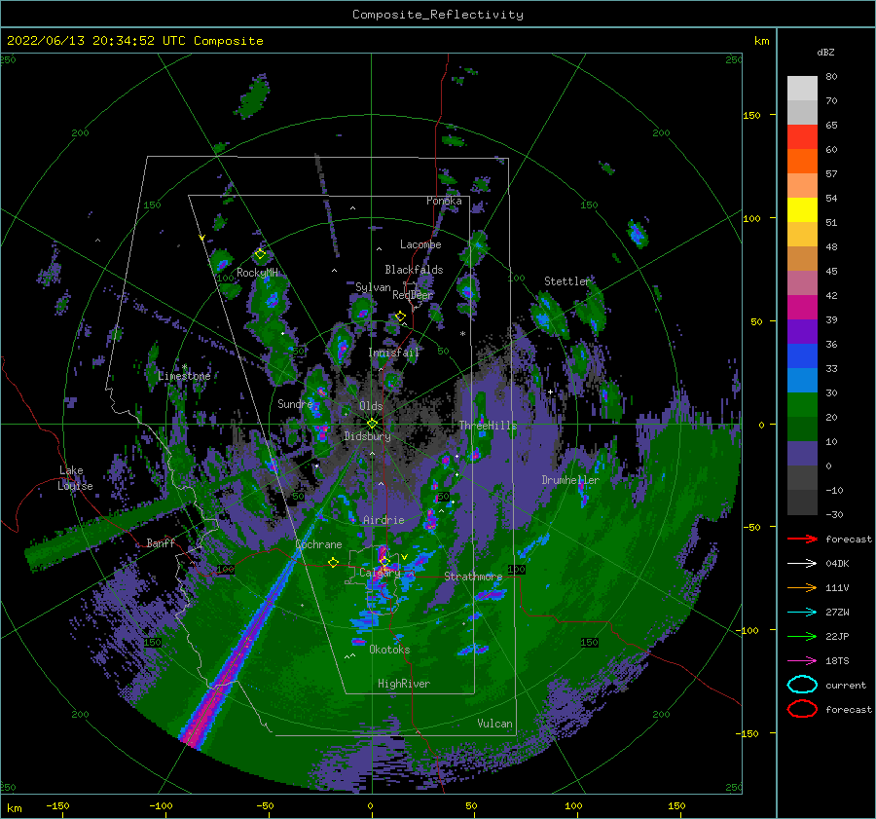Click the Airdrie city label
This screenshot has height=819, width=876.
(383, 520)
